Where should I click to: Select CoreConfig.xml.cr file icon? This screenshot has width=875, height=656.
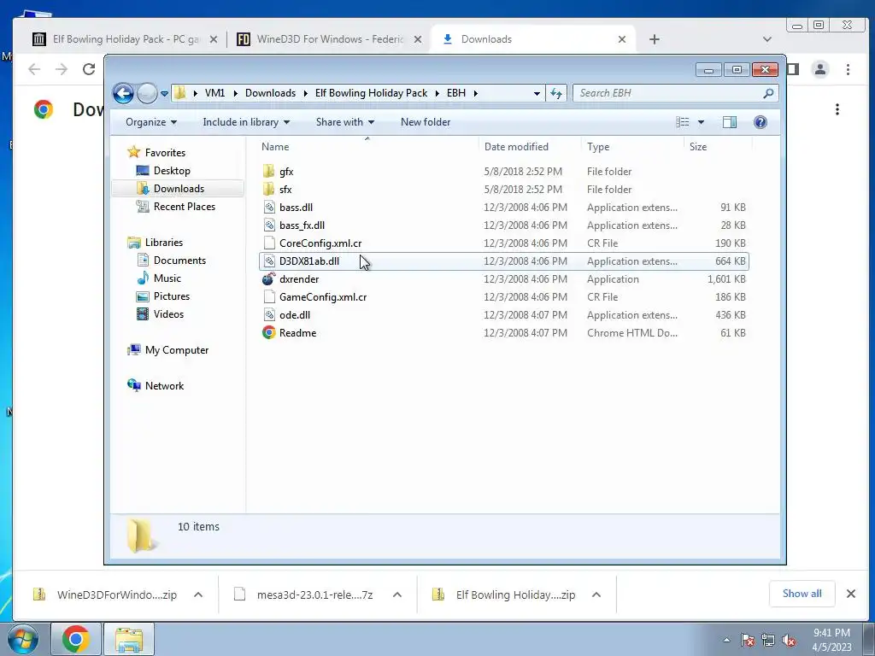tap(269, 243)
